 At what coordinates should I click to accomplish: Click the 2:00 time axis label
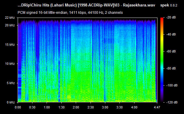click(76, 107)
